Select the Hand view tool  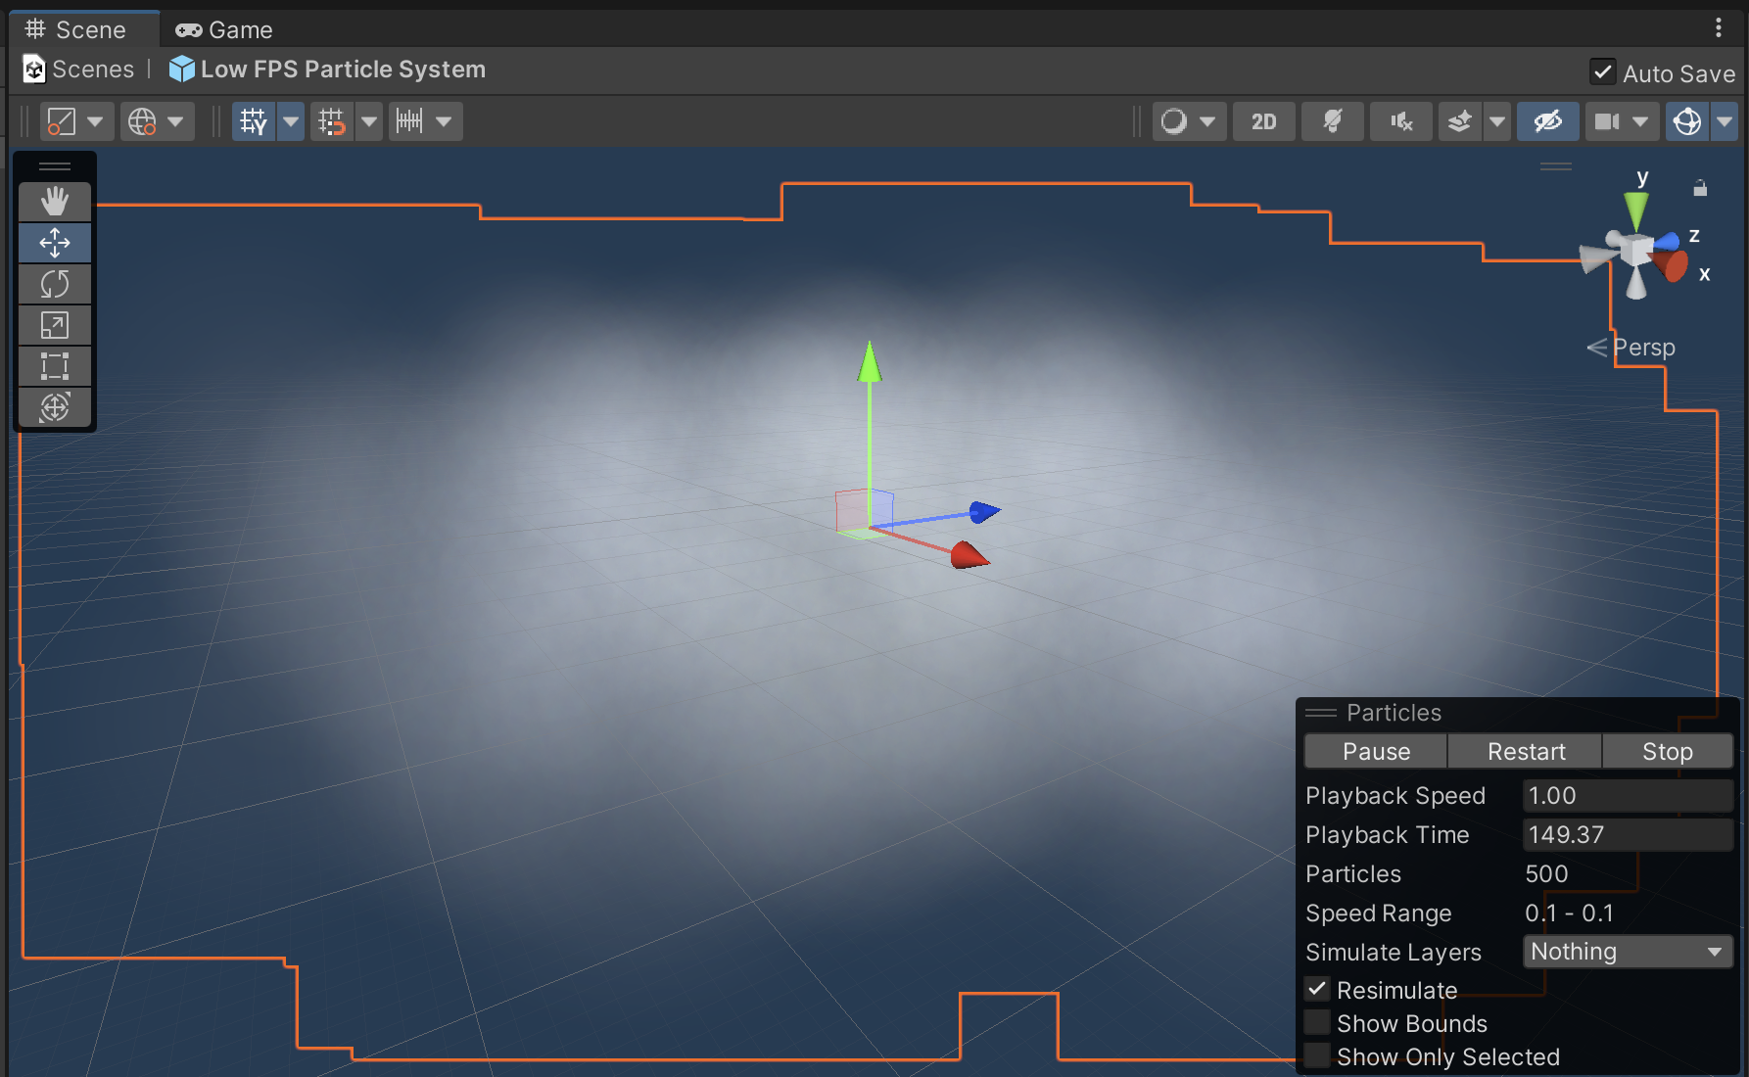click(55, 202)
